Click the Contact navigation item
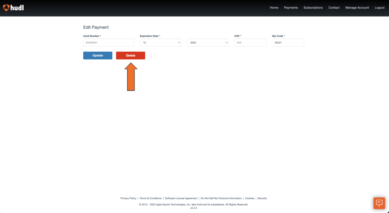The width and height of the screenshot is (389, 213). click(x=334, y=7)
